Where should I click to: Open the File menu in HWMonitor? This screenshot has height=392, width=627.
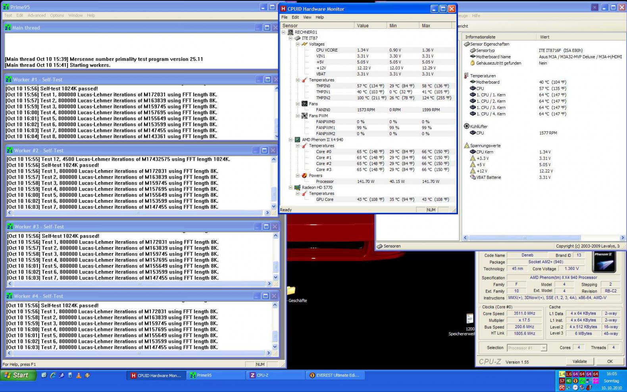click(x=285, y=17)
